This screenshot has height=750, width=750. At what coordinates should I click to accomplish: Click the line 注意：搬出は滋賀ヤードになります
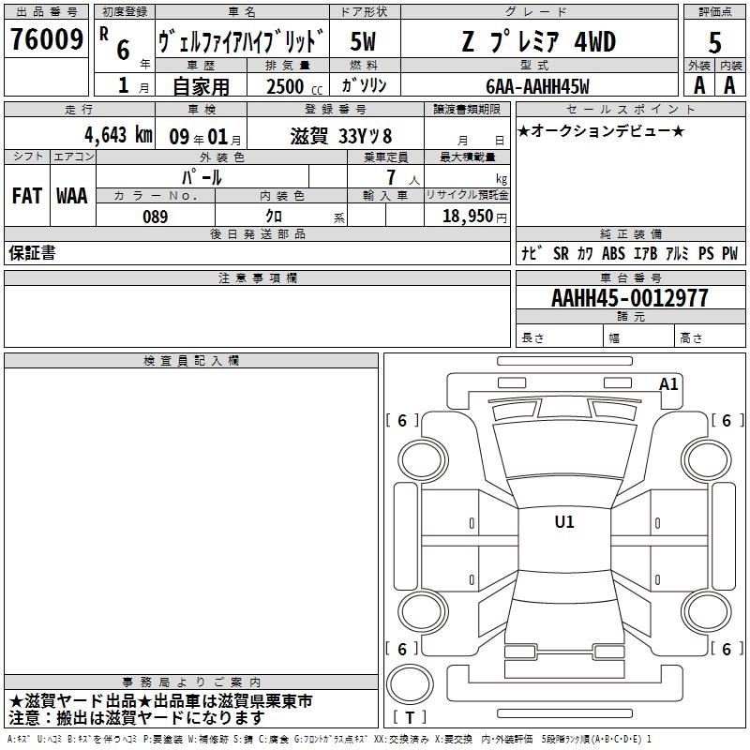[137, 718]
